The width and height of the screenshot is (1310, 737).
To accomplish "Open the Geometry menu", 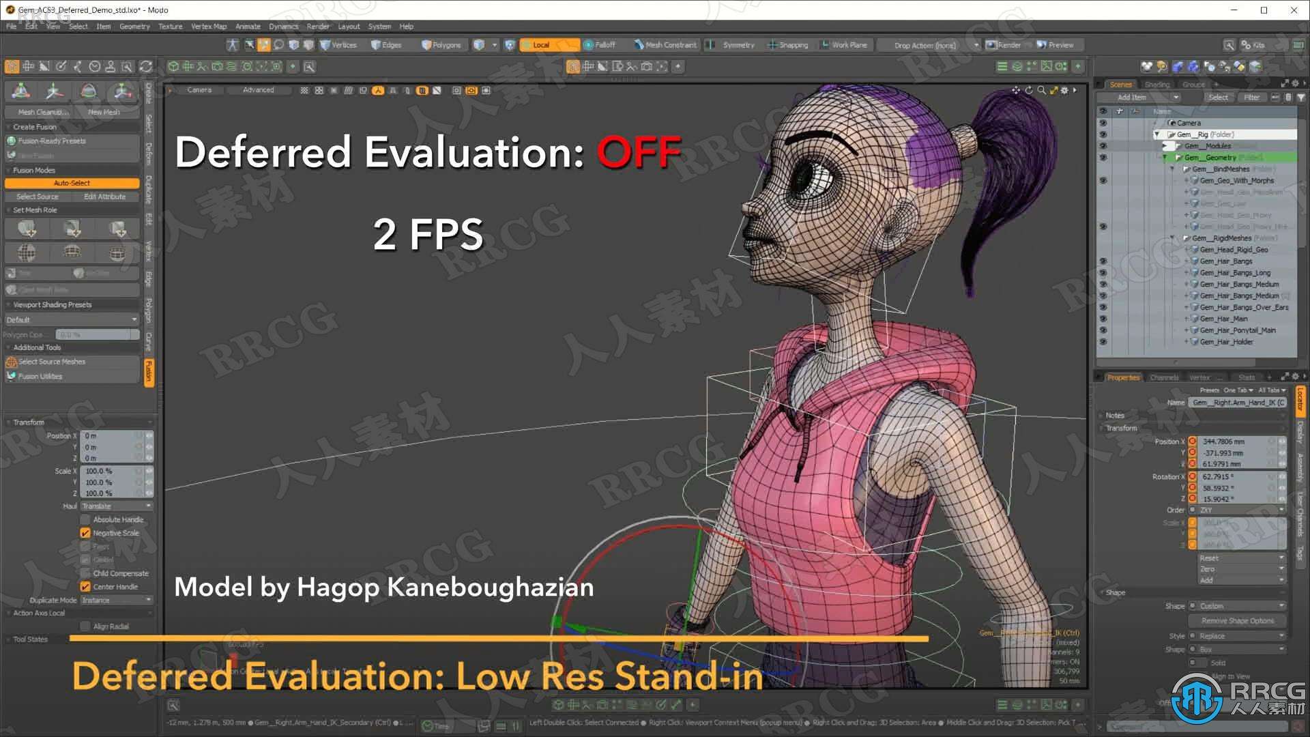I will tap(134, 27).
